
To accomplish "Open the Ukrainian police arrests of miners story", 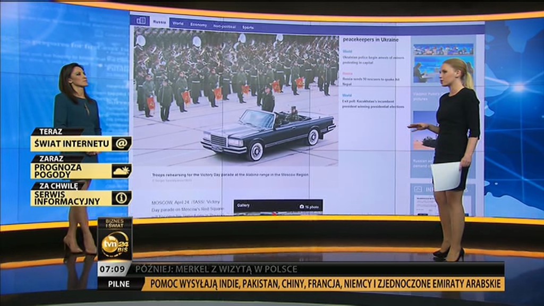I will point(373,60).
